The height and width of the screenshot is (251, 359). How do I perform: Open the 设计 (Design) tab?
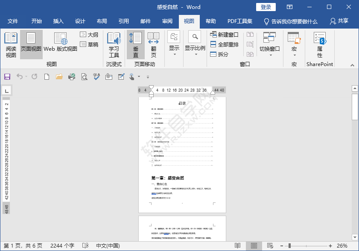pyautogui.click(x=80, y=21)
